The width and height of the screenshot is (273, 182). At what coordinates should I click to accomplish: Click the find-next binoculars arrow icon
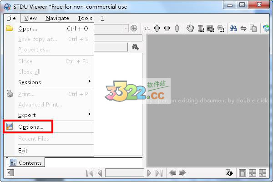tap(135, 47)
